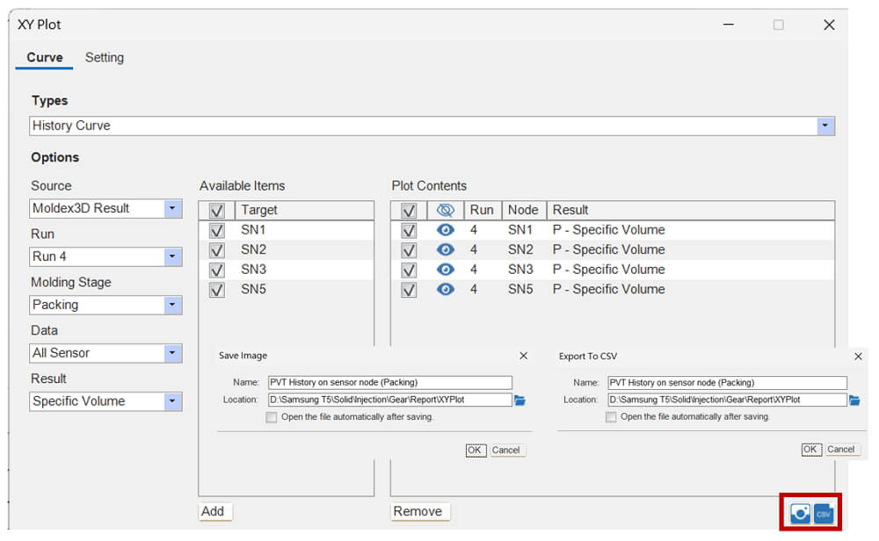Minimize the XY Plot window
879x541 pixels.
[728, 25]
